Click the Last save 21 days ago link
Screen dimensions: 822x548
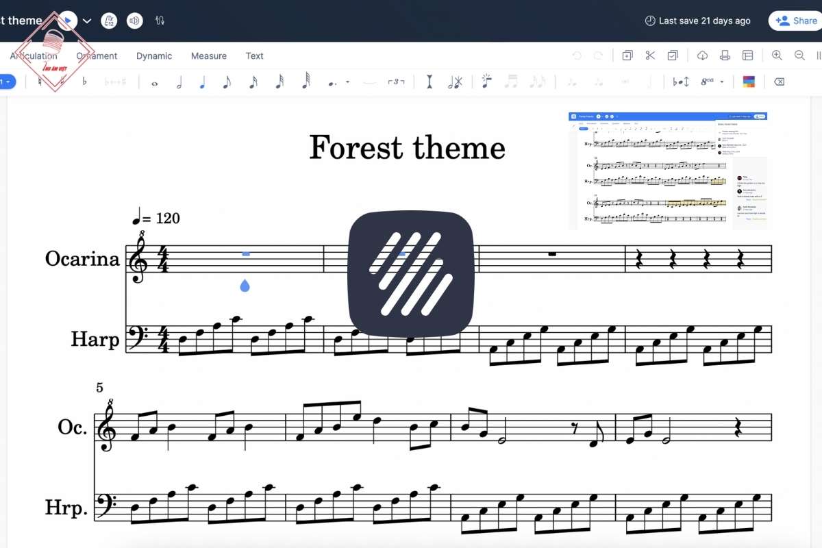pos(698,21)
